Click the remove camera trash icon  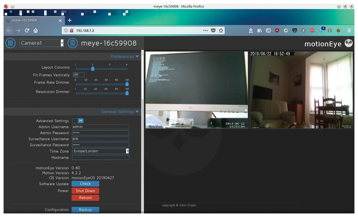tap(72, 43)
